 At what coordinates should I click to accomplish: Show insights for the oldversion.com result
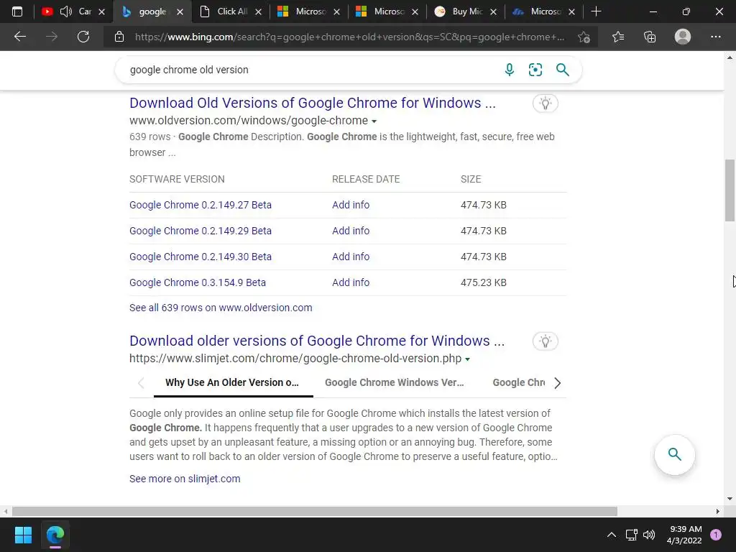pos(545,103)
